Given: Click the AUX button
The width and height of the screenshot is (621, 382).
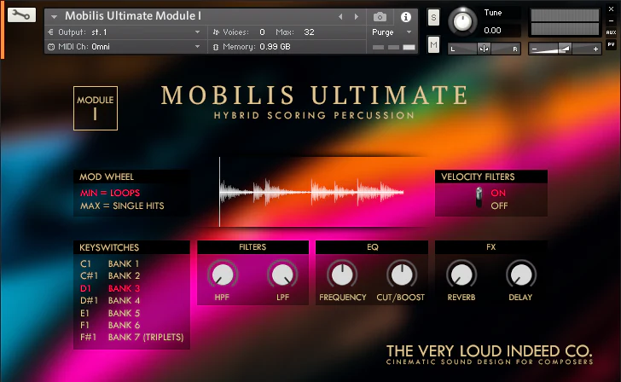Looking at the screenshot, I should coord(611,32).
